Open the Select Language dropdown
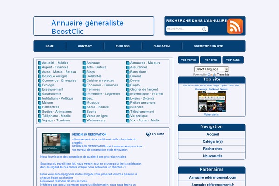Screen dimensions: 279x186 tap(212, 69)
